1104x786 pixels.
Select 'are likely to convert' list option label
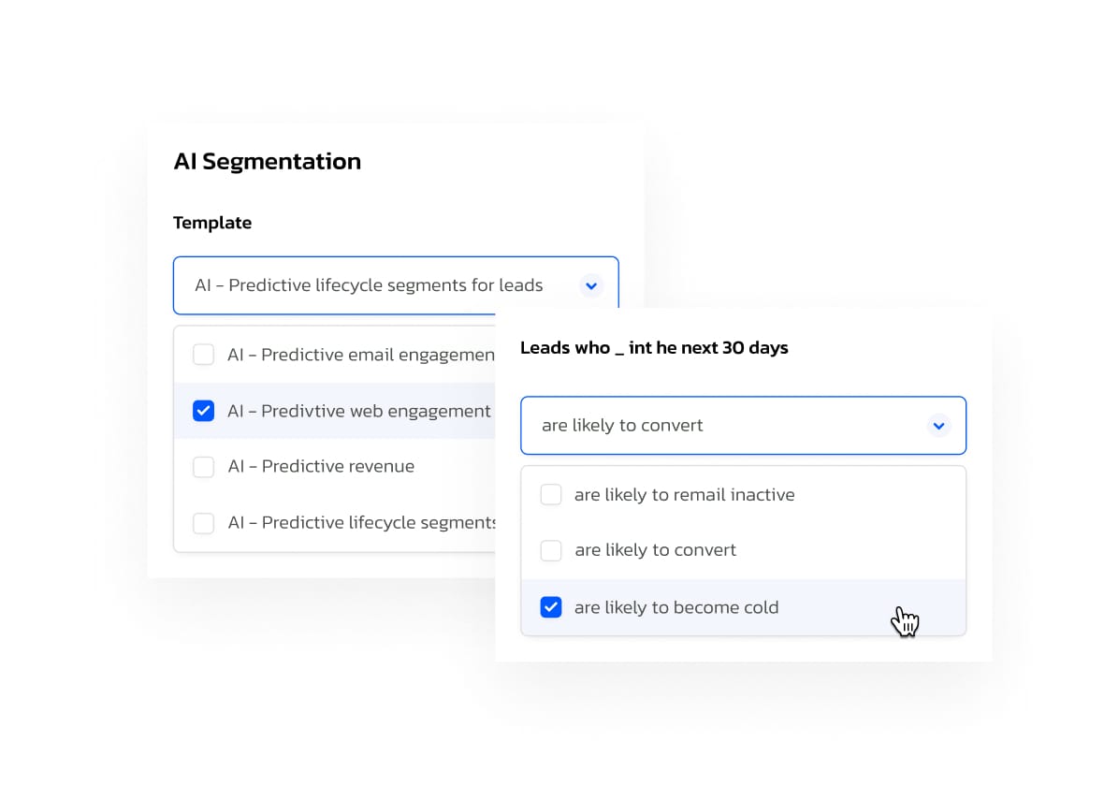(x=656, y=550)
